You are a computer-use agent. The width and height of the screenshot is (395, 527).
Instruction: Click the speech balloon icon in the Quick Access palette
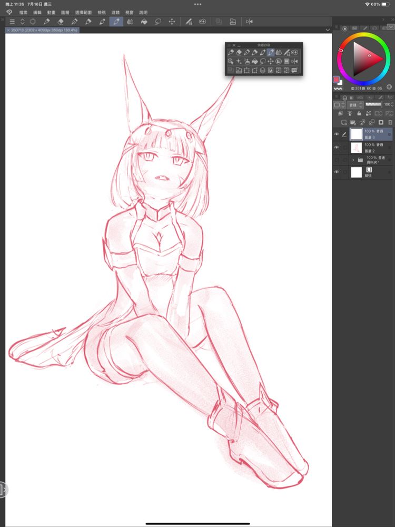coord(294,70)
